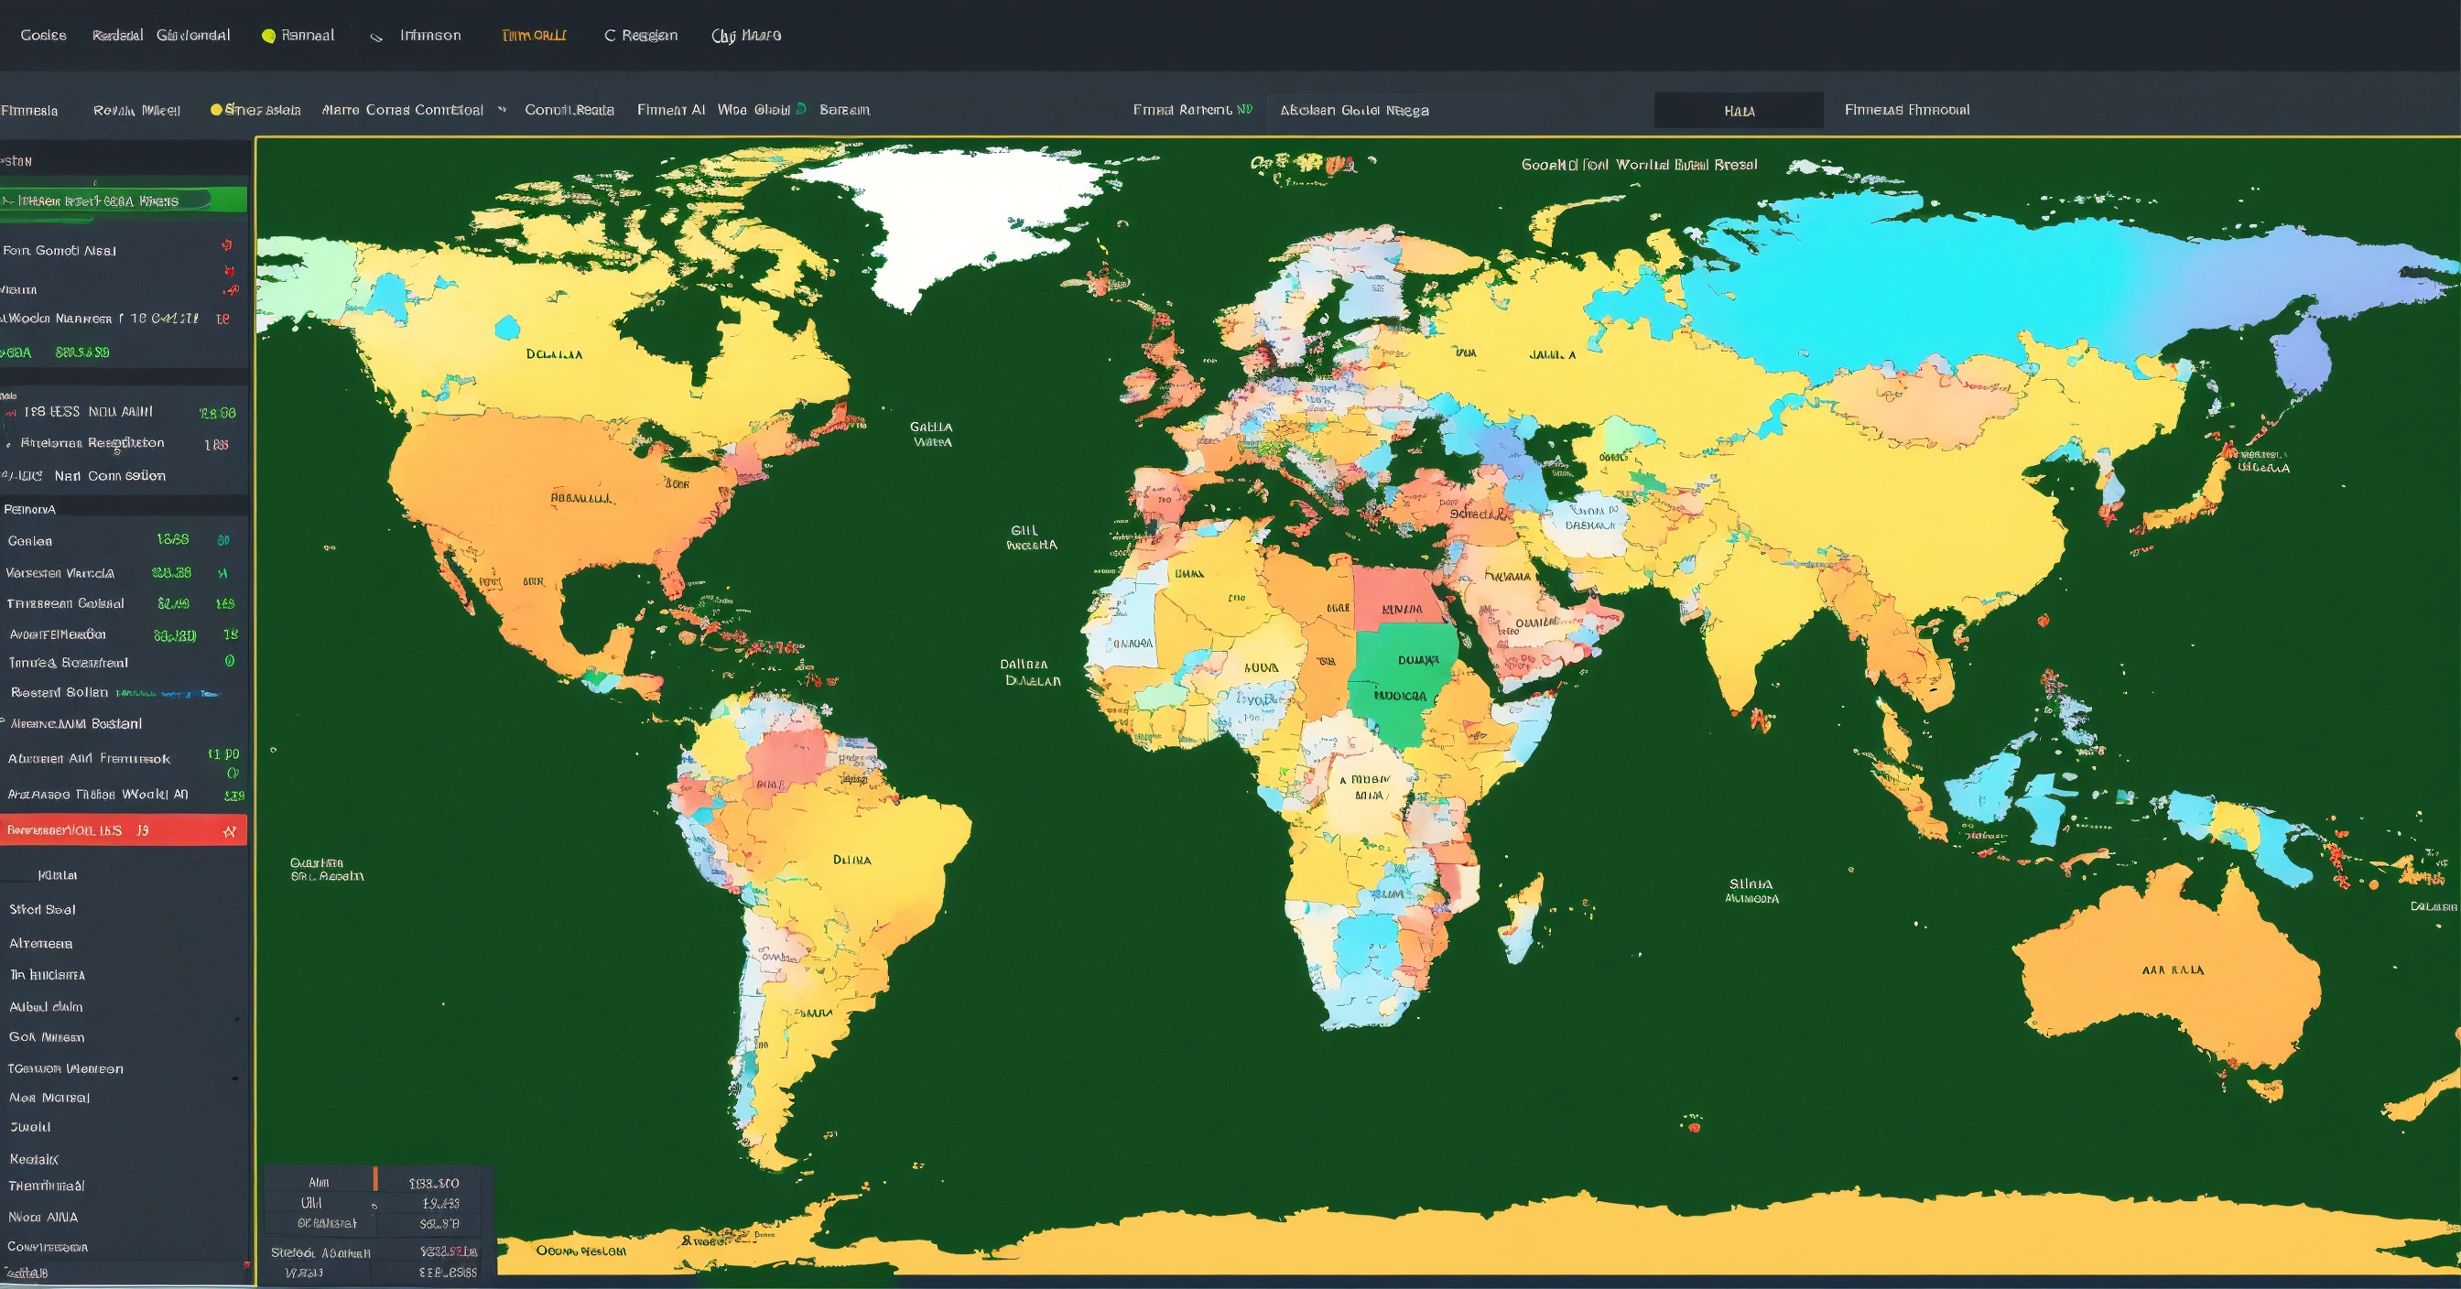Click red icon on Fom Gomot Nsal row
This screenshot has height=1289, width=2461.
coord(226,245)
